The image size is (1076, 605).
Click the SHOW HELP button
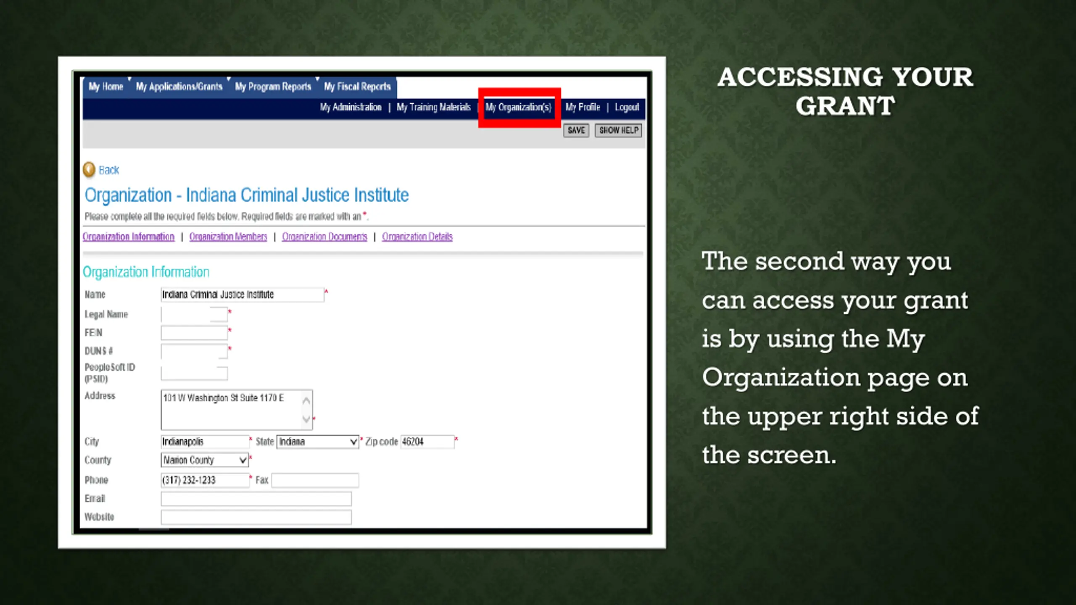[x=618, y=130]
